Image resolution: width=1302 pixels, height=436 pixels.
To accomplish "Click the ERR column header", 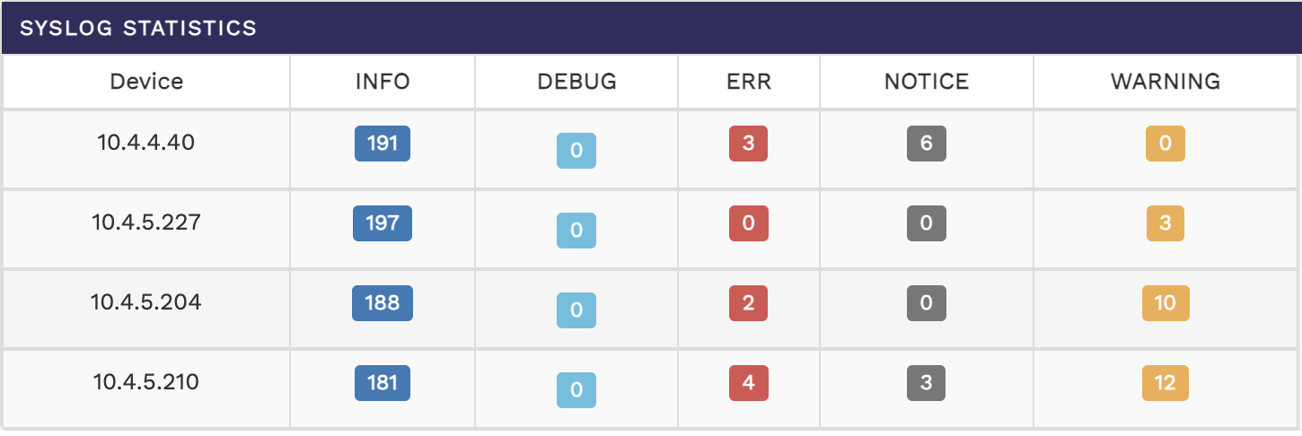I will pyautogui.click(x=749, y=82).
